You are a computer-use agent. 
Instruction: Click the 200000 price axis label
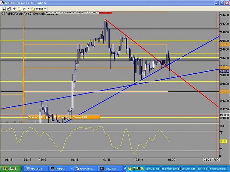pyautogui.click(x=224, y=75)
